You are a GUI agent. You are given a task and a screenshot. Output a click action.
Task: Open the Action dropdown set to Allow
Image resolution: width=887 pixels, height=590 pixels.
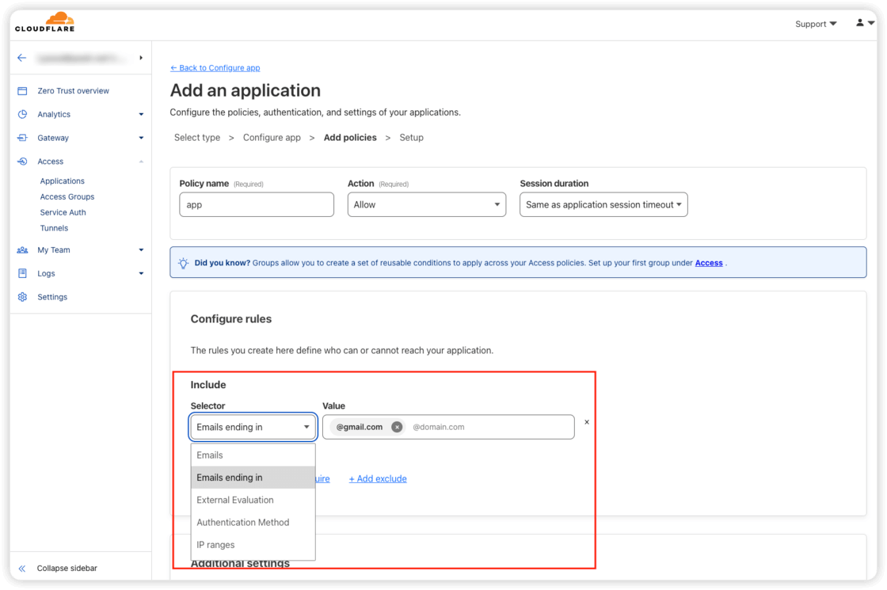point(426,204)
